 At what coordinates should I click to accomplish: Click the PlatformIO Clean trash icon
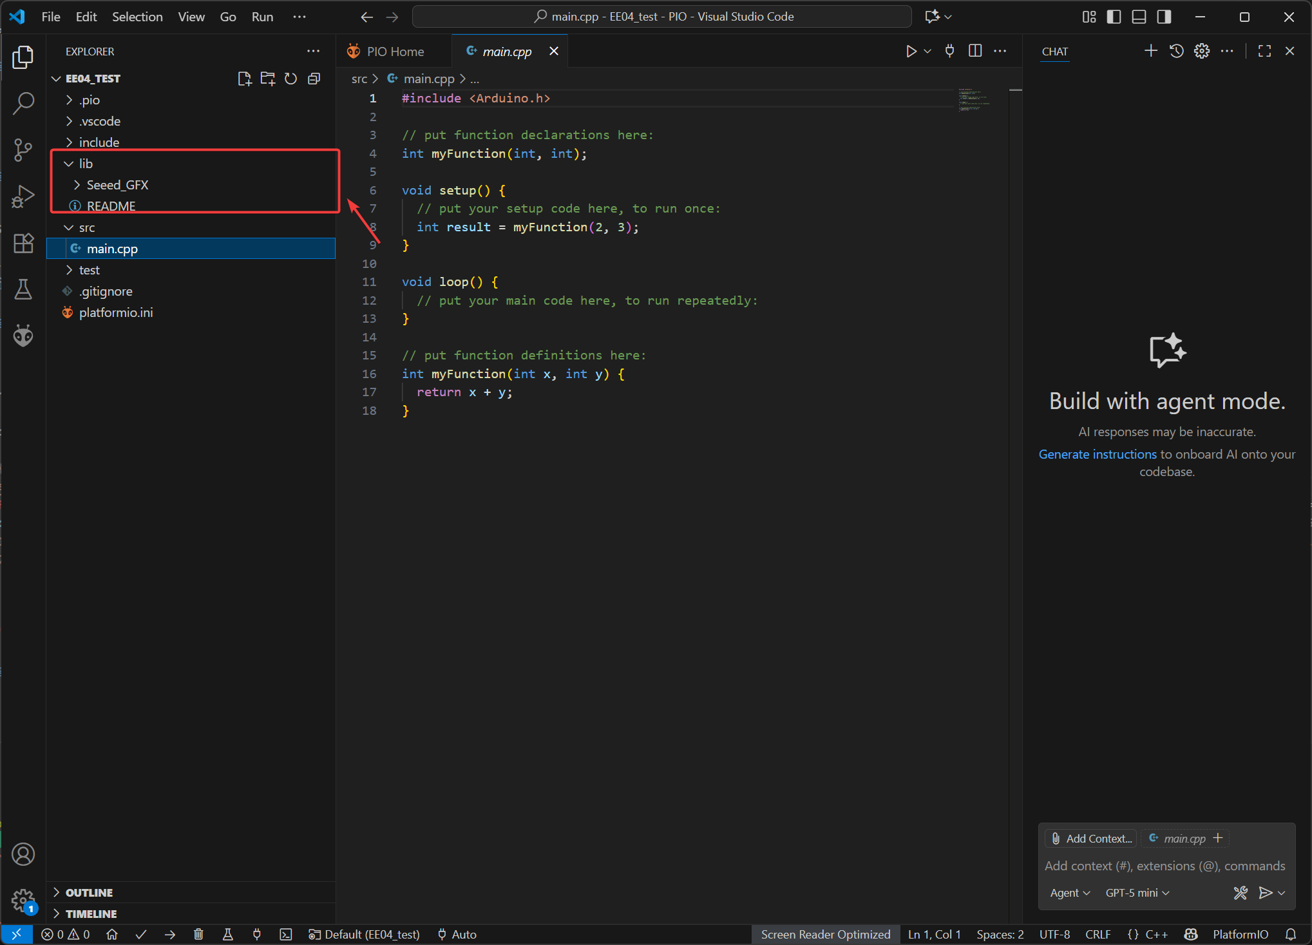tap(198, 934)
